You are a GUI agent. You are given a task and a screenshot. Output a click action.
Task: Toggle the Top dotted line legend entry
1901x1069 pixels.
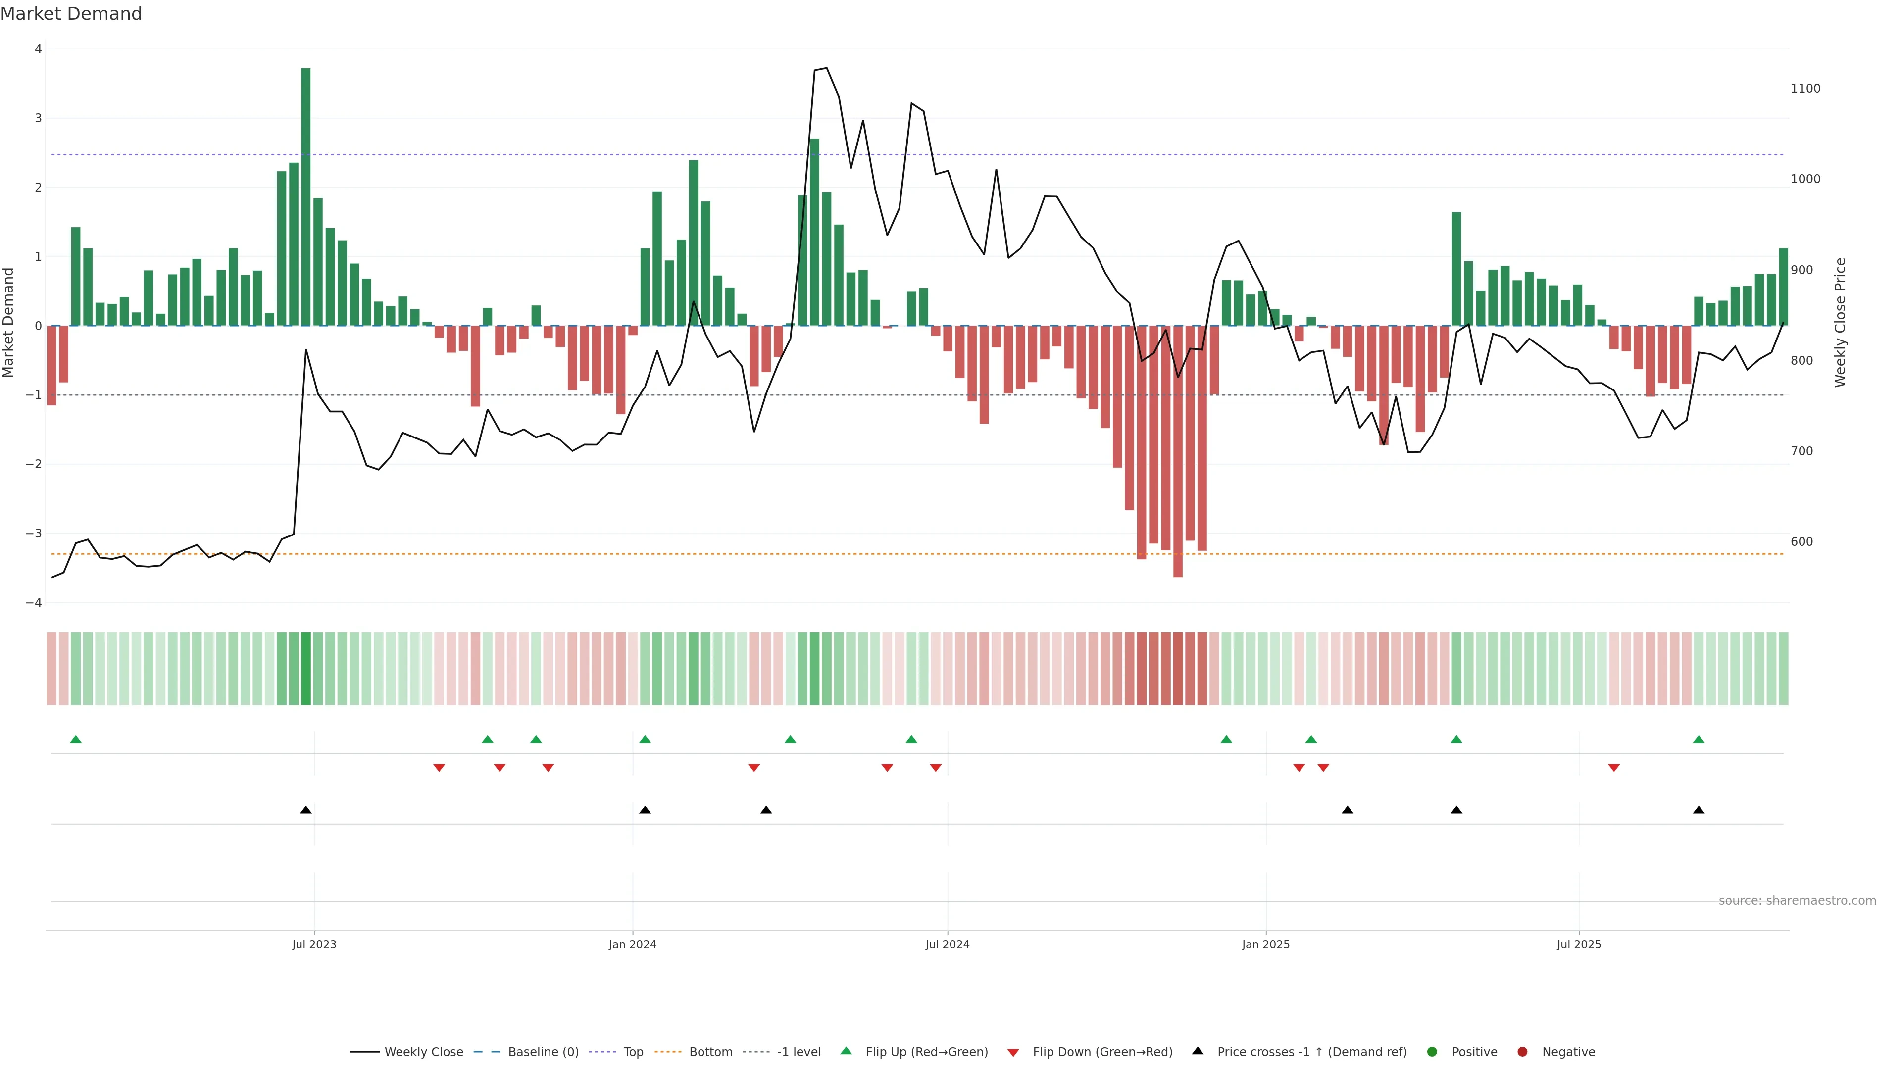click(x=633, y=1051)
